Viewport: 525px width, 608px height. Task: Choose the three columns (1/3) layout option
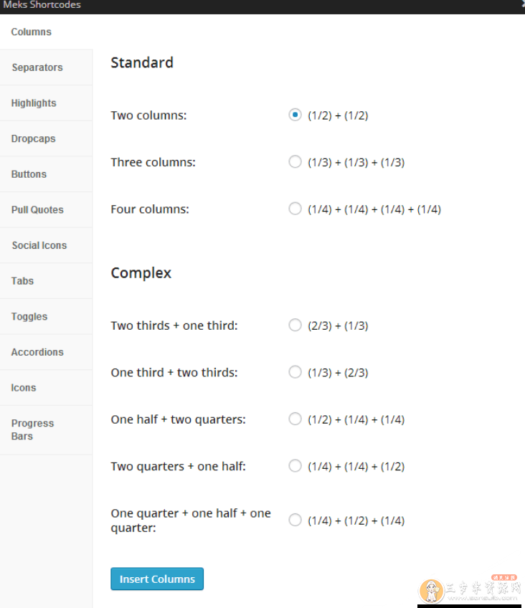pos(295,162)
